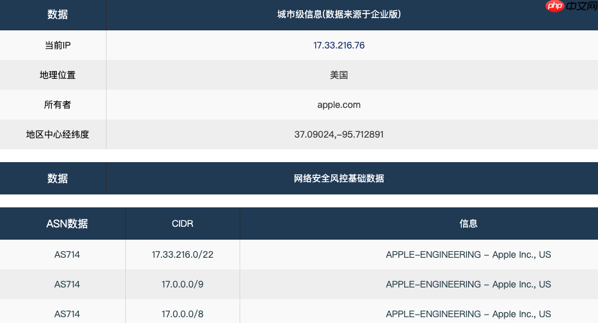Click the CIDR column header
This screenshot has width=598, height=323.
tap(182, 224)
